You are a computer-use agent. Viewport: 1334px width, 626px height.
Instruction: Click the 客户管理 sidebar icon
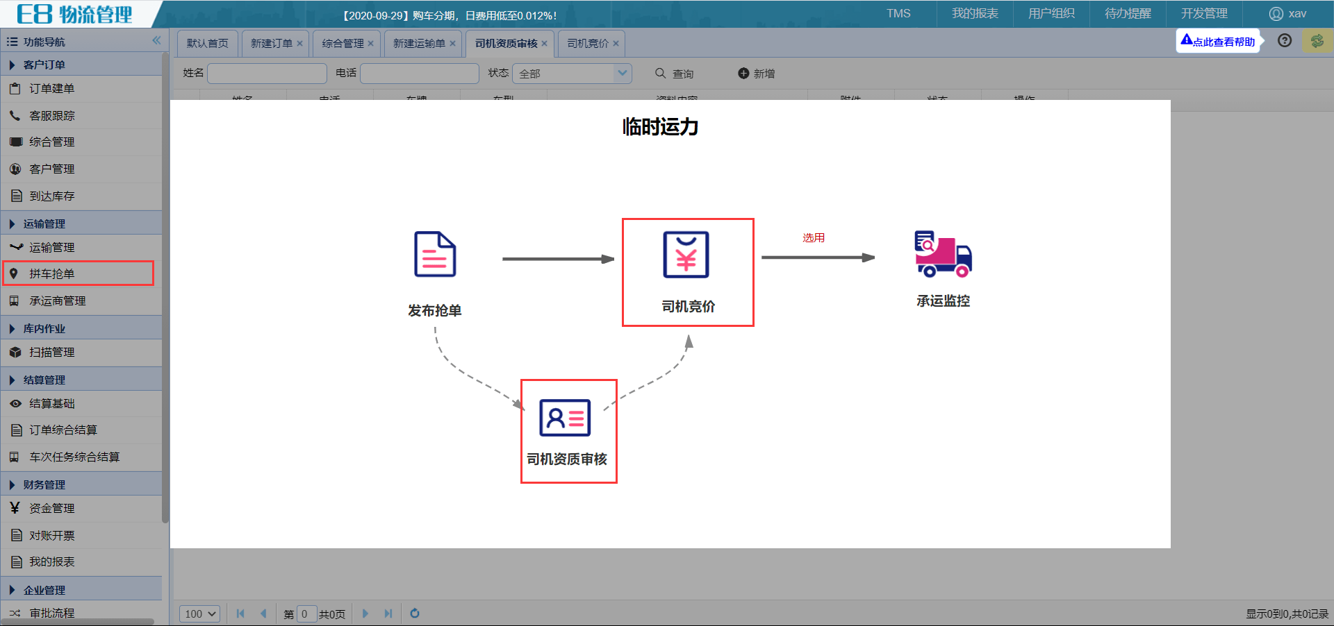(x=15, y=169)
